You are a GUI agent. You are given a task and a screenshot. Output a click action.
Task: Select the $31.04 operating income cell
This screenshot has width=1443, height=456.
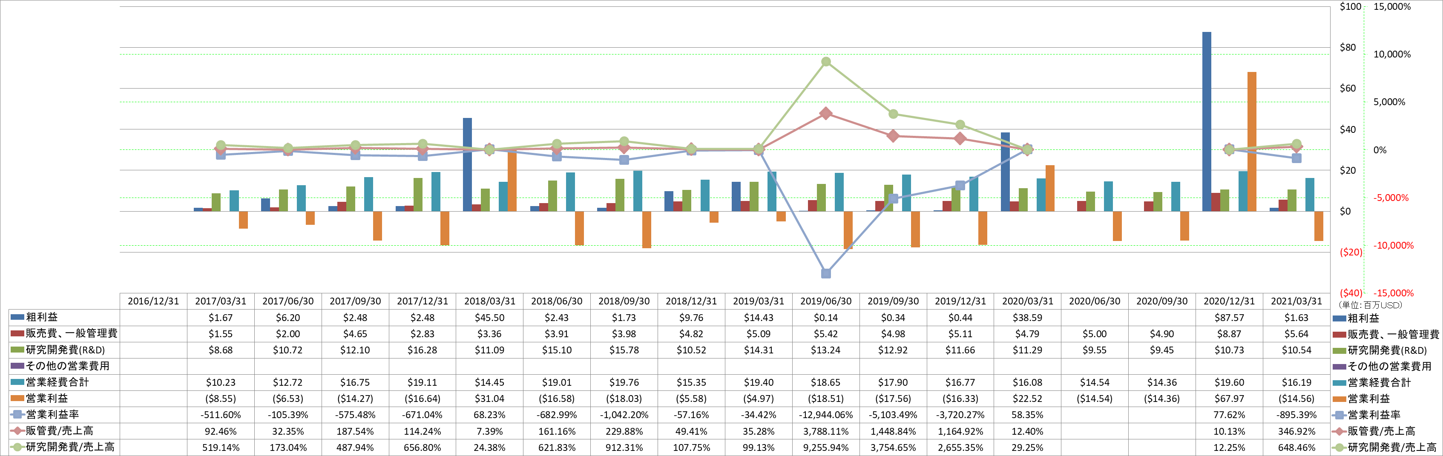pyautogui.click(x=490, y=398)
